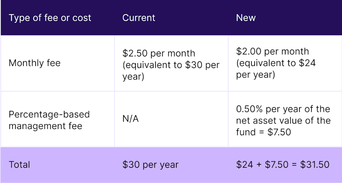
Task: Click the "(equivalent to $24" line
Action: tap(276, 63)
